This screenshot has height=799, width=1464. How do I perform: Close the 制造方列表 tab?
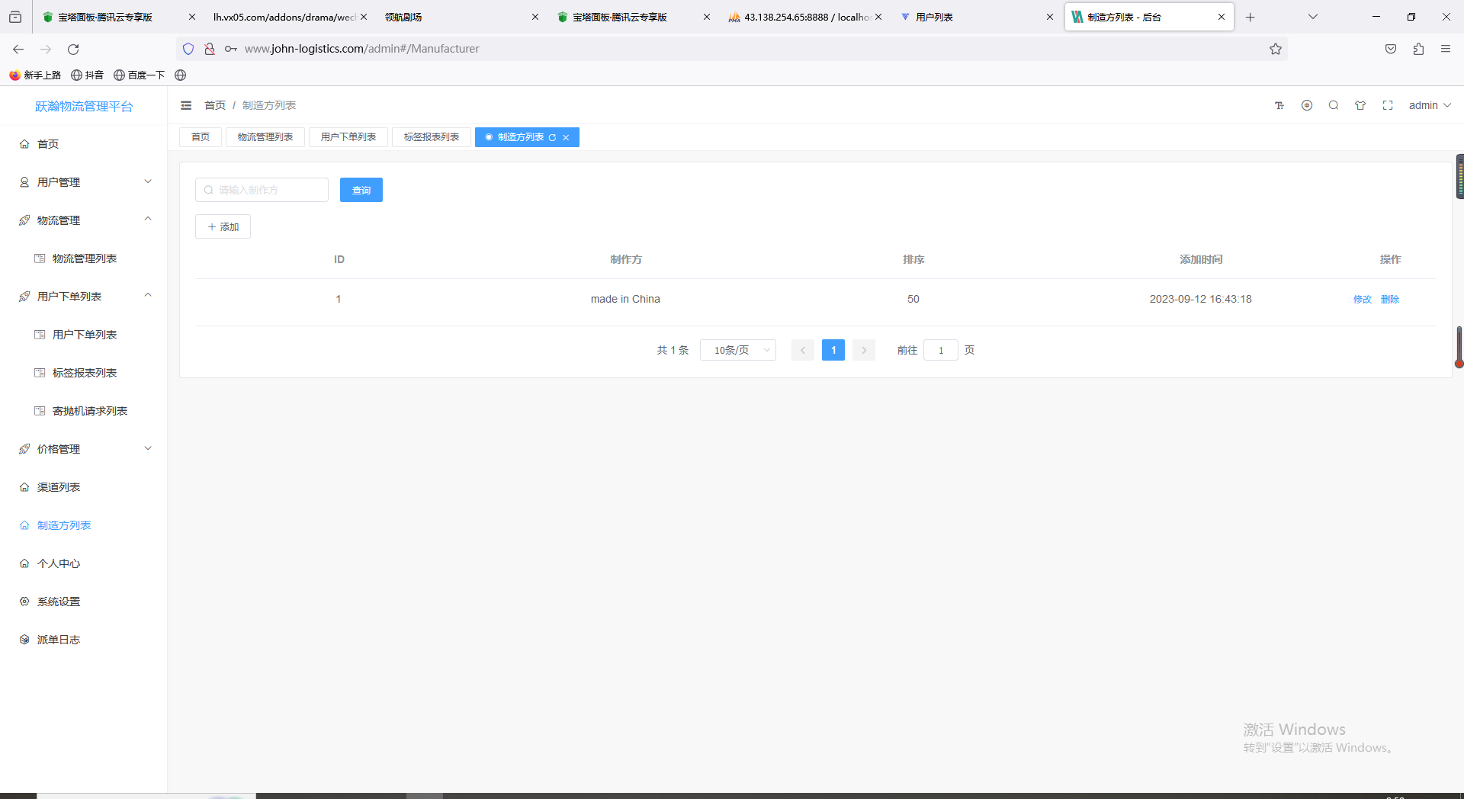(566, 137)
